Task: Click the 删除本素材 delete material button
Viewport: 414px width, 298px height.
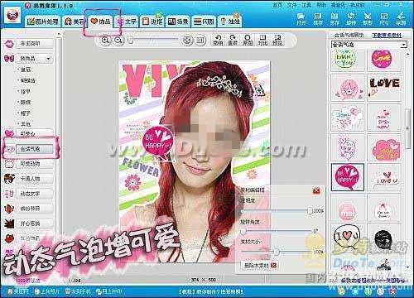Action: 259,266
